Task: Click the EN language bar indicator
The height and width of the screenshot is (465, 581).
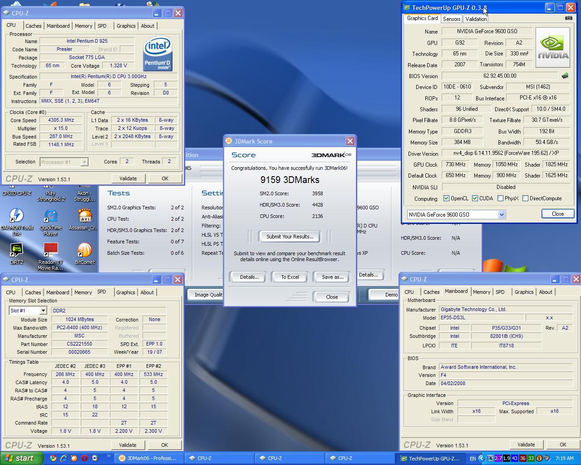Action: (x=473, y=459)
